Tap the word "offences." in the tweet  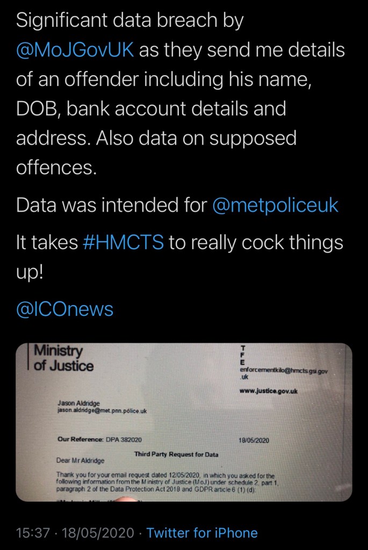[x=56, y=168]
